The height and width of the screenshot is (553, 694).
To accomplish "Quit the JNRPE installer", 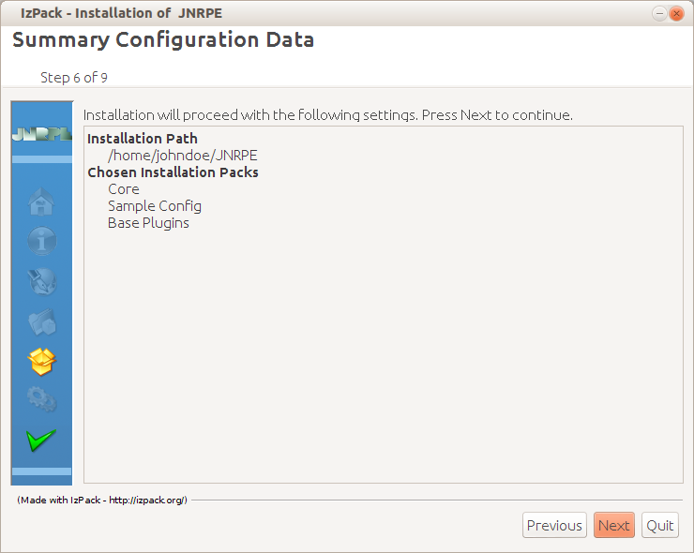I will [660, 525].
